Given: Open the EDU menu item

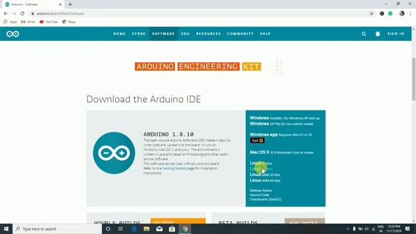Looking at the screenshot, I should (185, 34).
